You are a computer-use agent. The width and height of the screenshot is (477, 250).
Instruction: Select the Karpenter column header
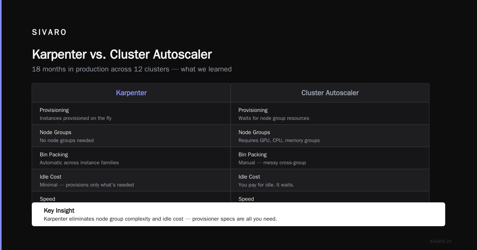click(131, 93)
